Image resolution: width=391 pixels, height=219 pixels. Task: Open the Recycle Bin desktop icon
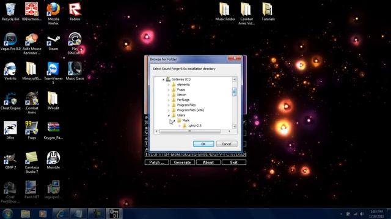click(10, 12)
